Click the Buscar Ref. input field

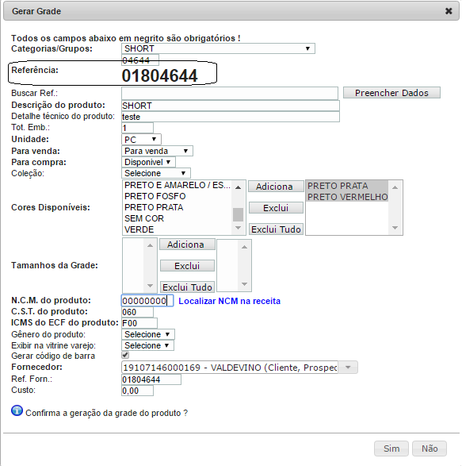pos(230,94)
